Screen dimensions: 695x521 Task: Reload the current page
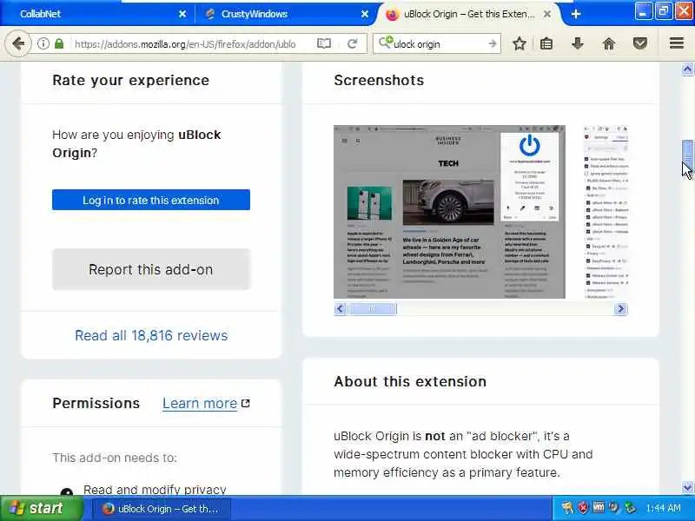click(353, 43)
